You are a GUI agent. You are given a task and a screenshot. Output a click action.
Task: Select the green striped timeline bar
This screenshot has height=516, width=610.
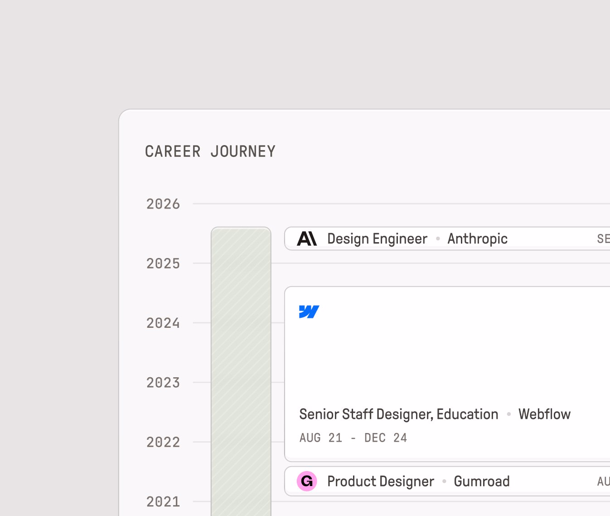(241, 371)
